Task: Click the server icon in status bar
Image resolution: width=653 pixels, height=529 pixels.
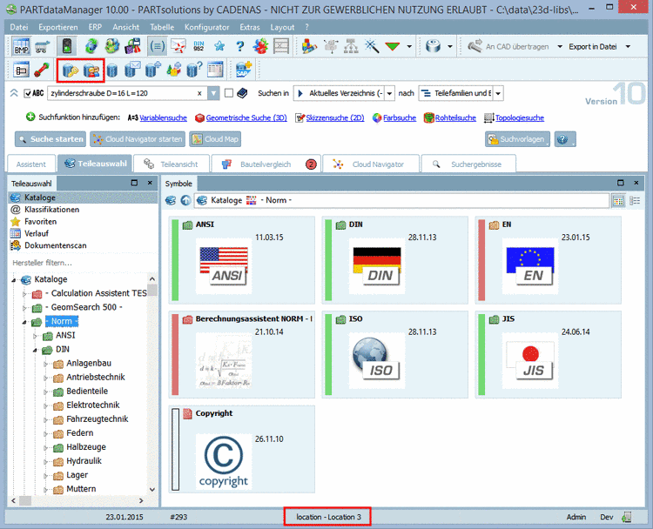Action: pyautogui.click(x=626, y=517)
